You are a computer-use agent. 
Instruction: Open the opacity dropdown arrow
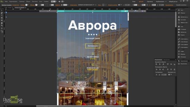click(x=68, y=5)
